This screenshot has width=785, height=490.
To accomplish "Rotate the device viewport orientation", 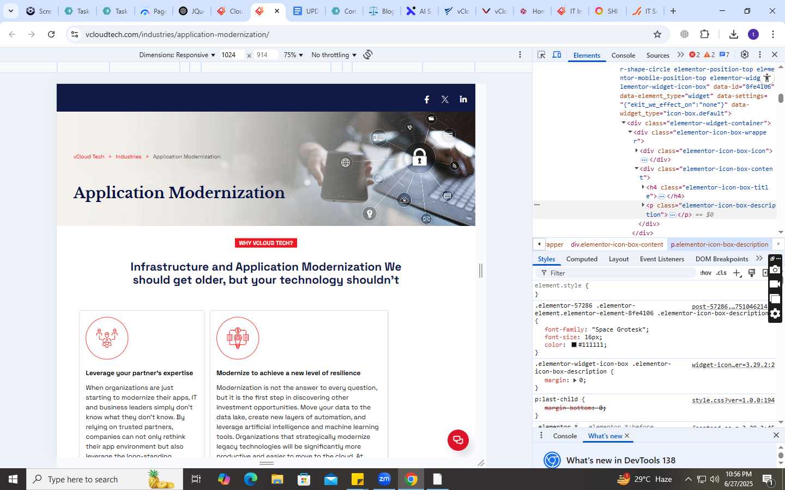I will [x=368, y=54].
